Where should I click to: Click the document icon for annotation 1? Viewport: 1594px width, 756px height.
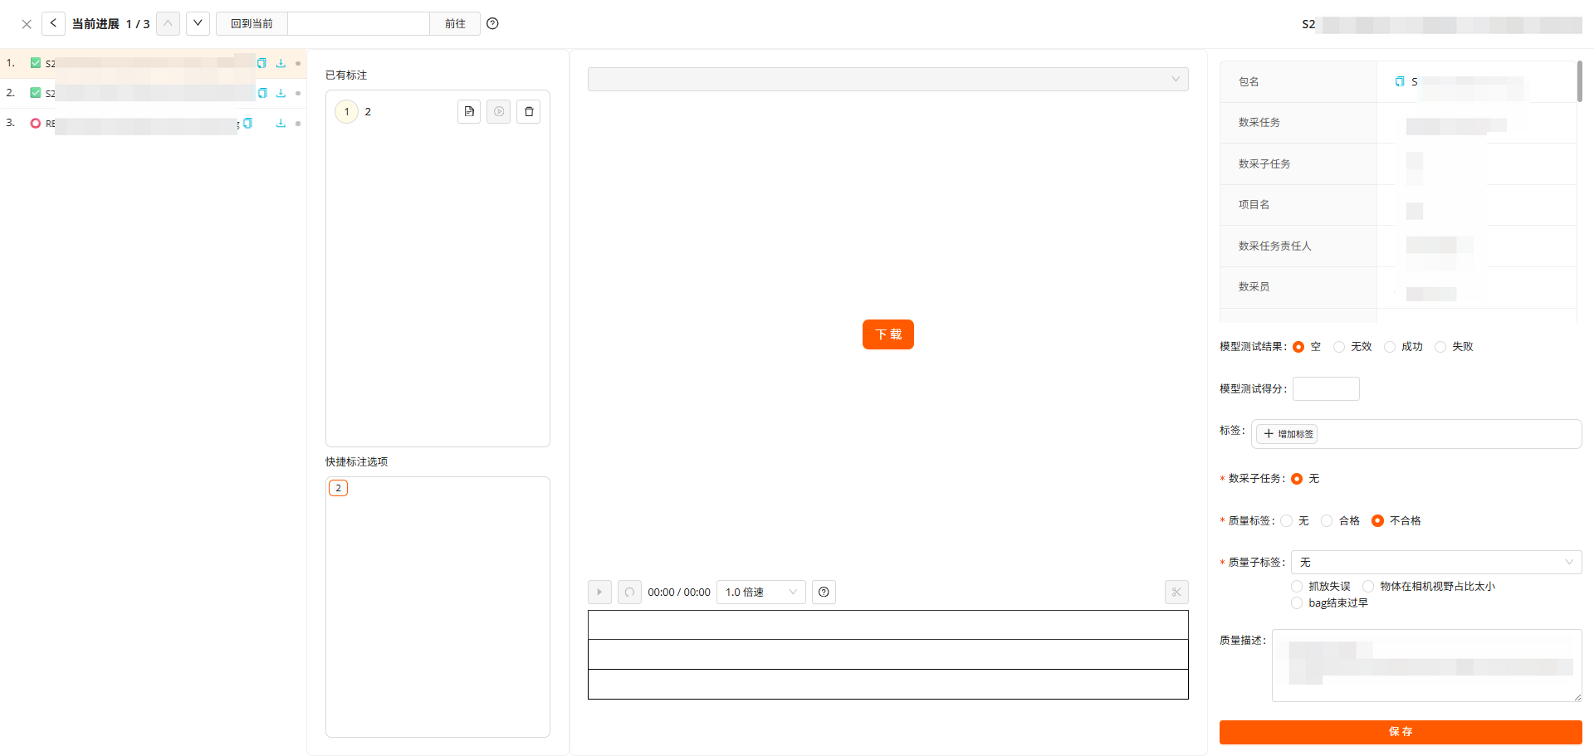(469, 112)
